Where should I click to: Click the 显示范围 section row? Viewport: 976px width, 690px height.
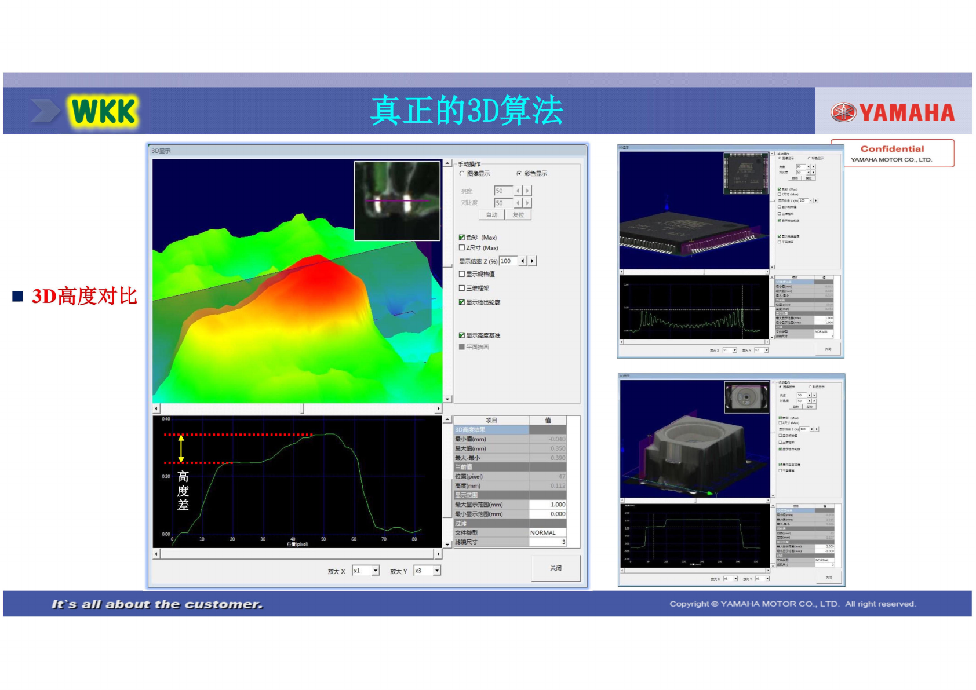[510, 495]
